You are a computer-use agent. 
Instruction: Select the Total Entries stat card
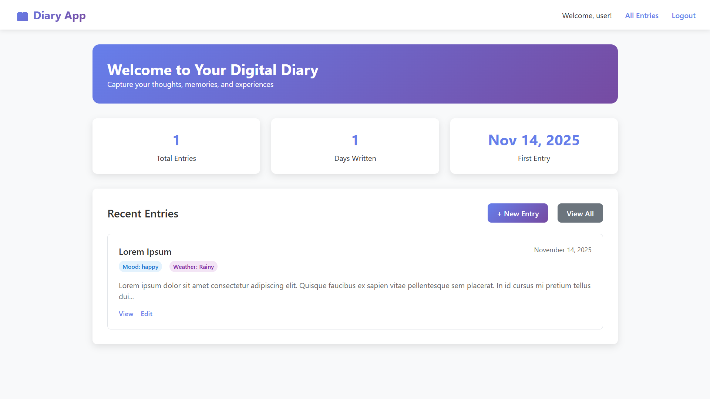tap(176, 146)
